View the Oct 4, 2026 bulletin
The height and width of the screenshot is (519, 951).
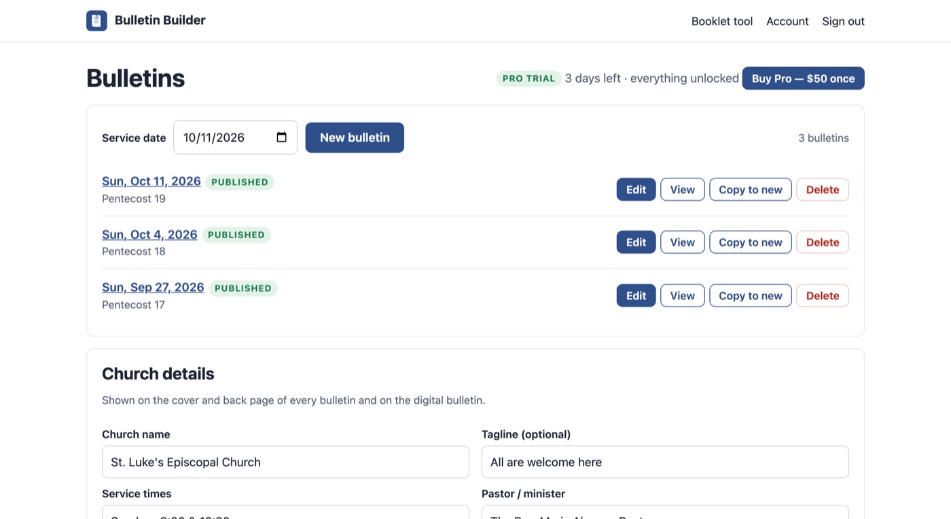coord(682,242)
